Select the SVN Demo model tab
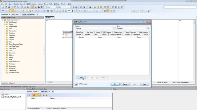This screenshot has height=110, width=197. [x=15, y=15]
